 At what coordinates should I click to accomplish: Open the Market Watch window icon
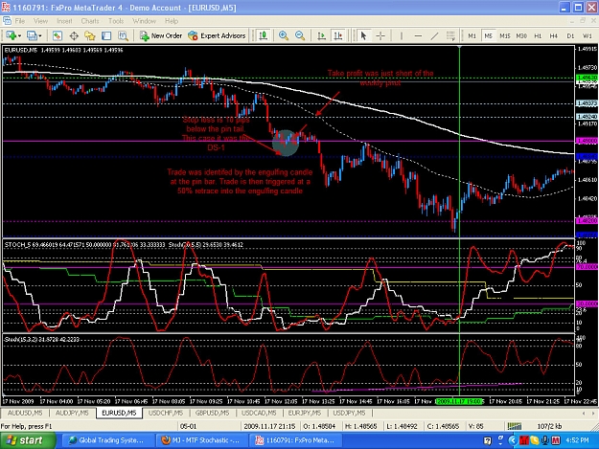coord(58,35)
